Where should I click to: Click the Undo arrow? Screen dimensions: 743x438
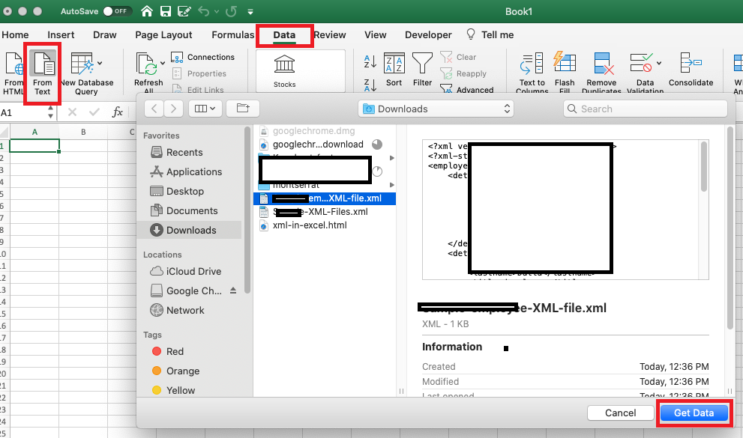click(204, 11)
